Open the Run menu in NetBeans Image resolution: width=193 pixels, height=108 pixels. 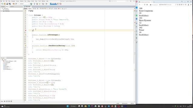click(25, 1)
